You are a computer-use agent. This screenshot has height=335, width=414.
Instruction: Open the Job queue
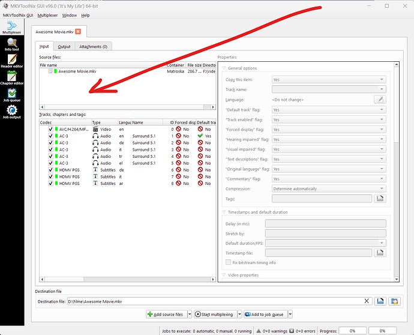(x=12, y=95)
